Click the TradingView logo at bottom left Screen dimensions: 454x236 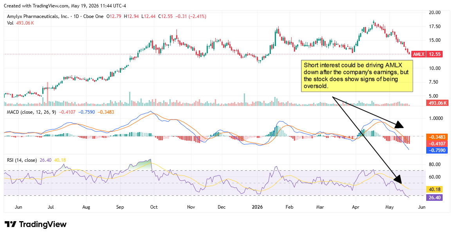(x=36, y=224)
